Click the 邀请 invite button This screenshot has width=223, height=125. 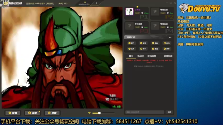[x=155, y=49]
